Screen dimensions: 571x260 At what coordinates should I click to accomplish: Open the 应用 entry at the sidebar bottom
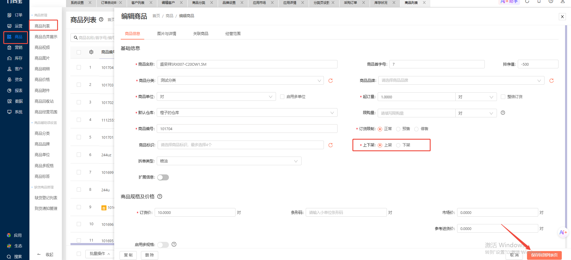(14, 235)
